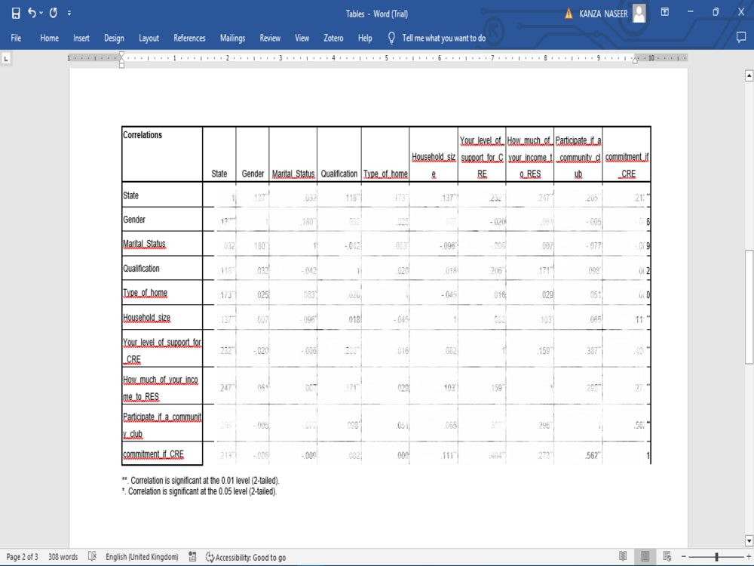Viewport: 754px width, 566px height.
Task: Click the zoom in plus button
Action: (748, 556)
